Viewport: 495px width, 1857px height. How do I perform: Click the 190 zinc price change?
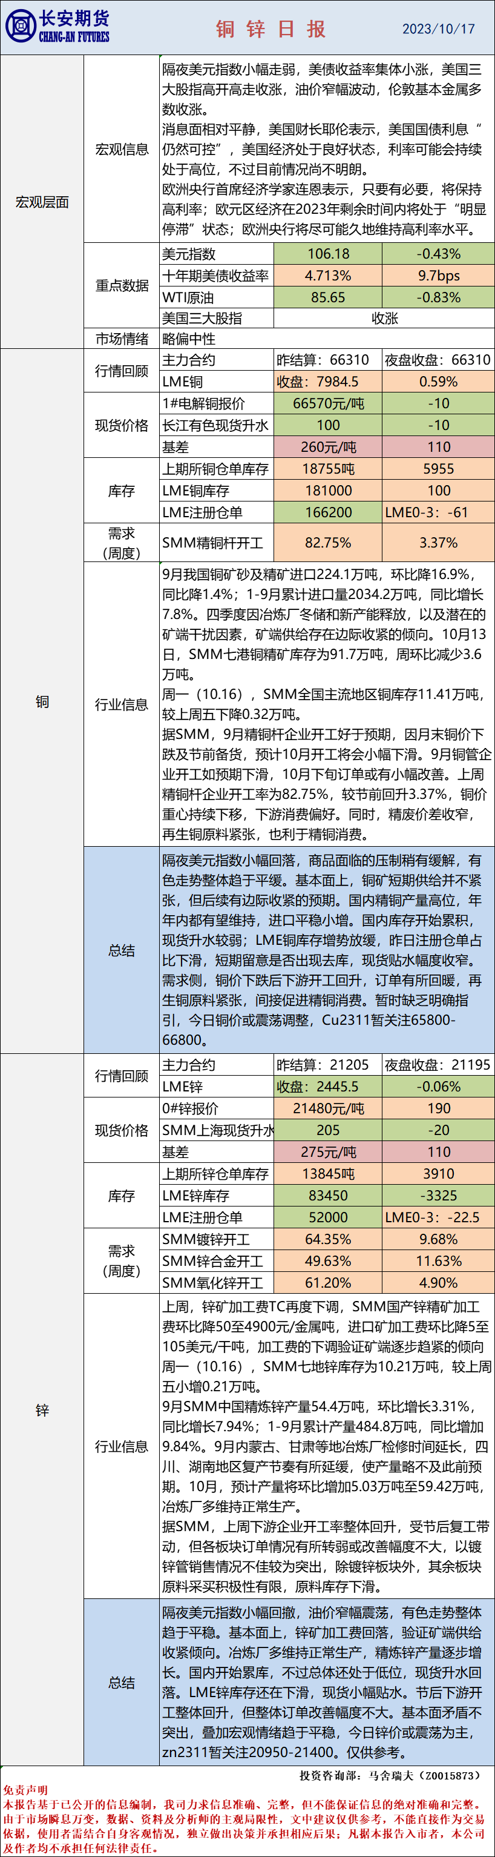point(438,1108)
